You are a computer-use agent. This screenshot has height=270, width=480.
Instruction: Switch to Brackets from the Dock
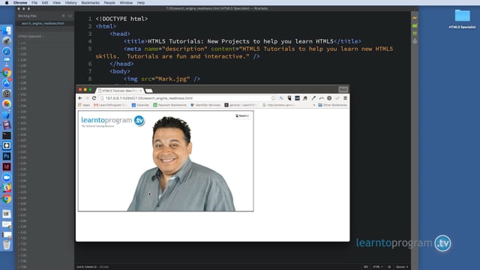pos(7,145)
